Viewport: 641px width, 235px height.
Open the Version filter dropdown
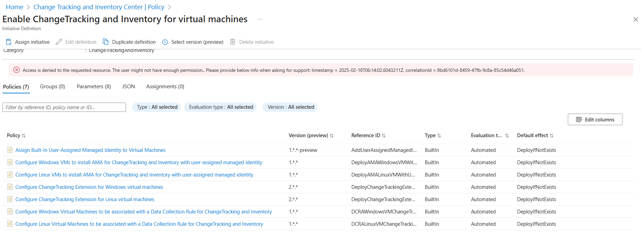tap(290, 107)
